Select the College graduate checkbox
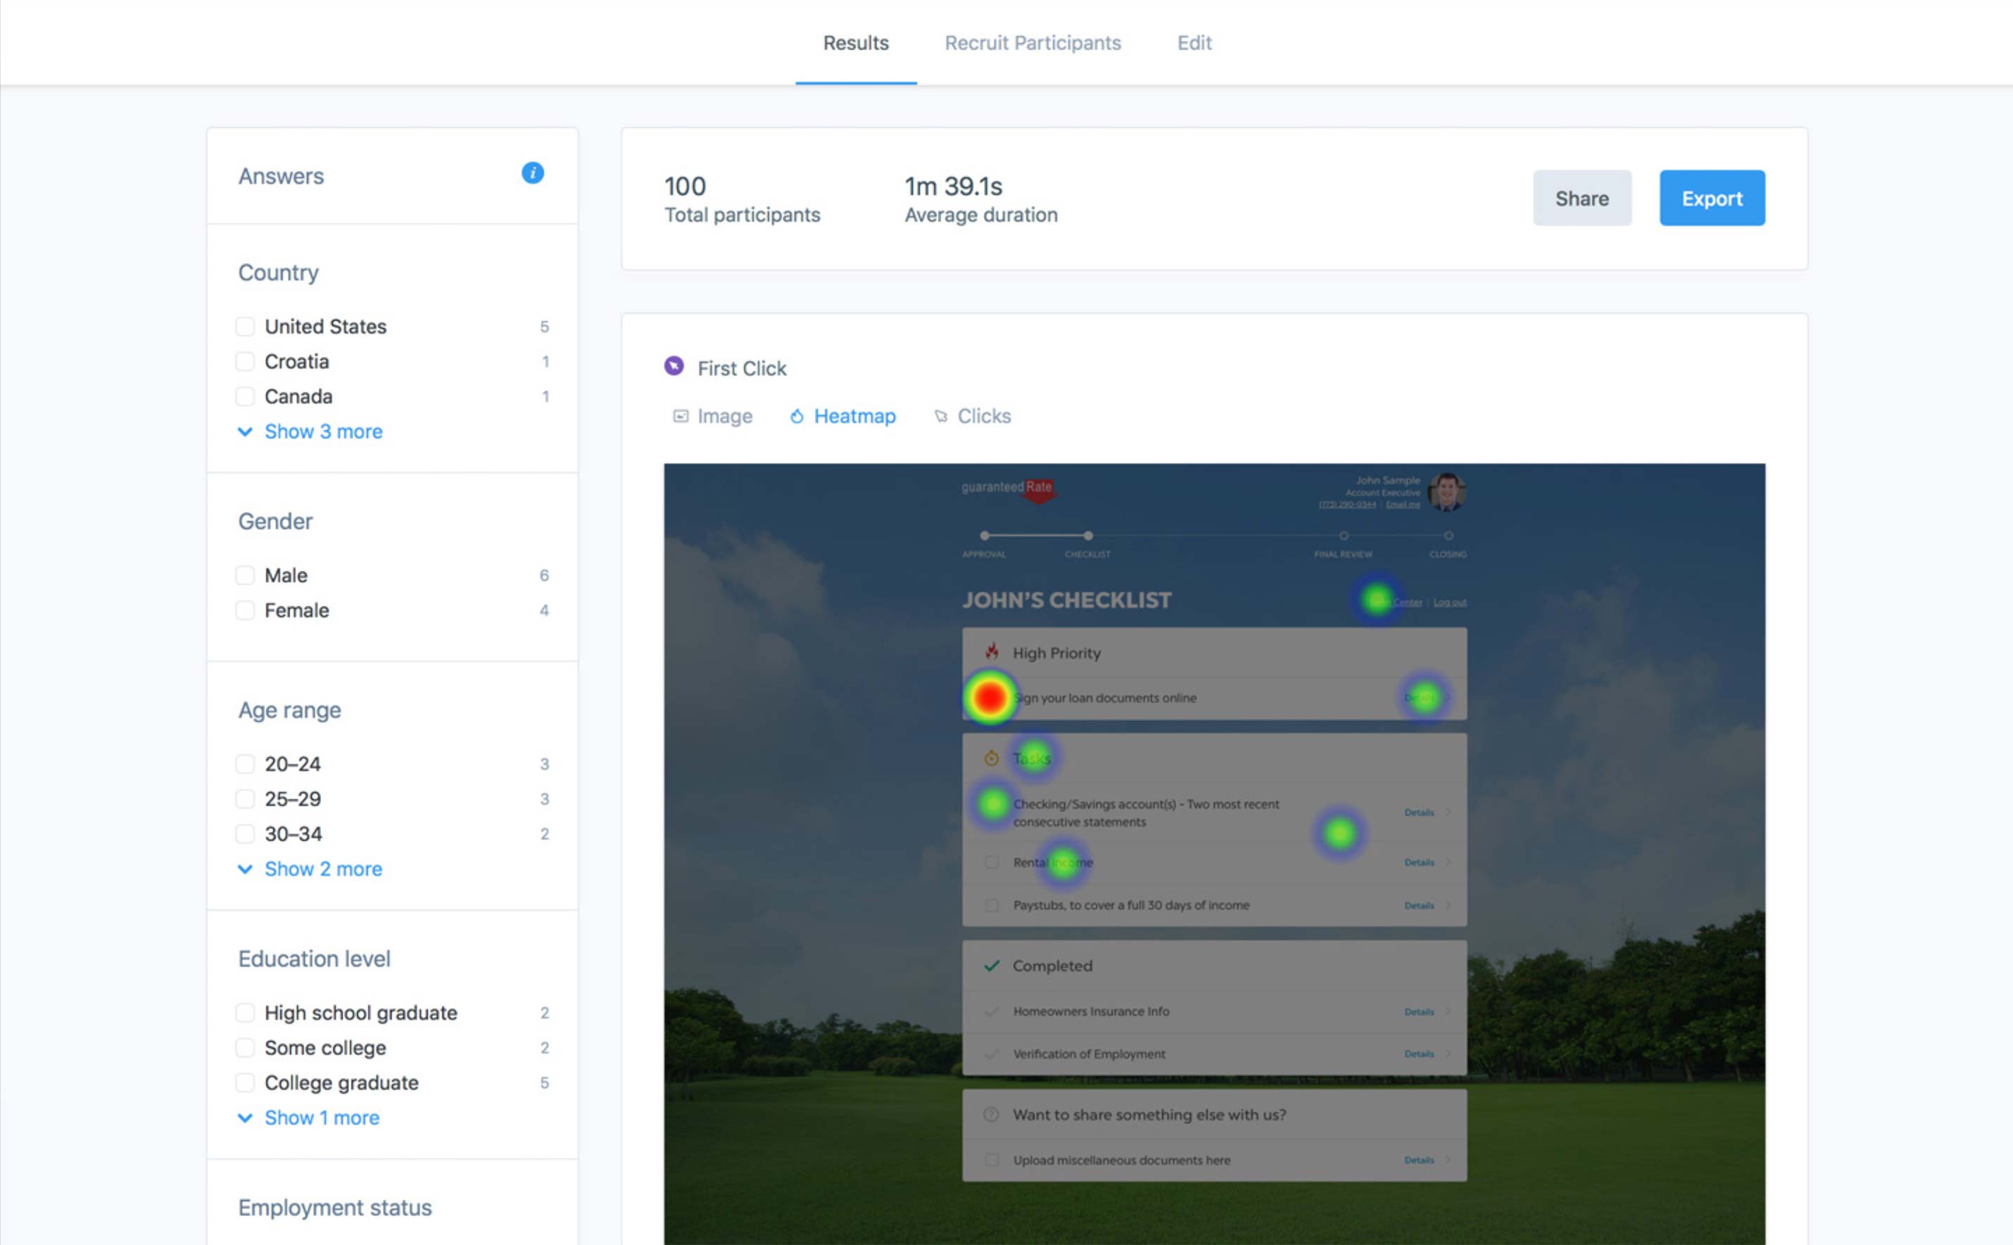Screen dimensions: 2013x1245 [x=246, y=1083]
